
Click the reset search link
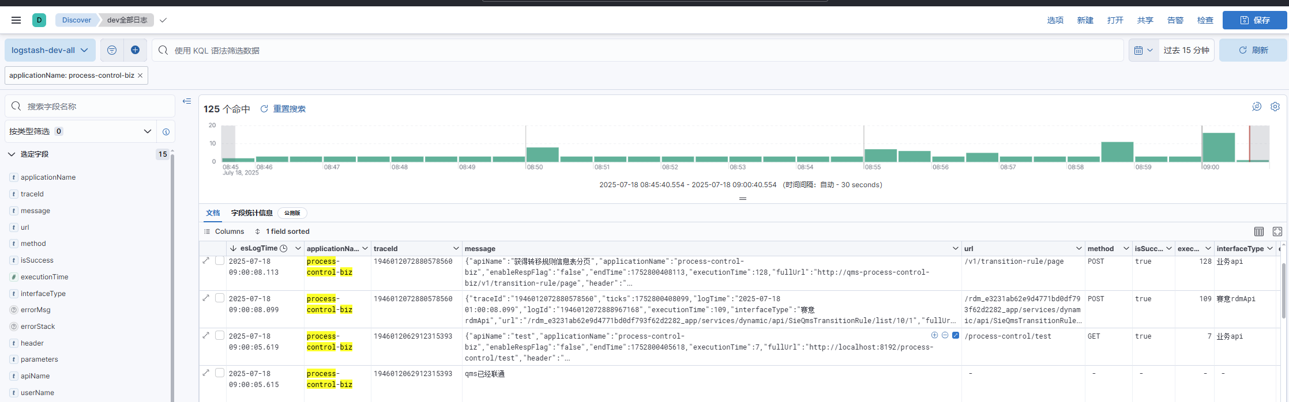pyautogui.click(x=289, y=109)
